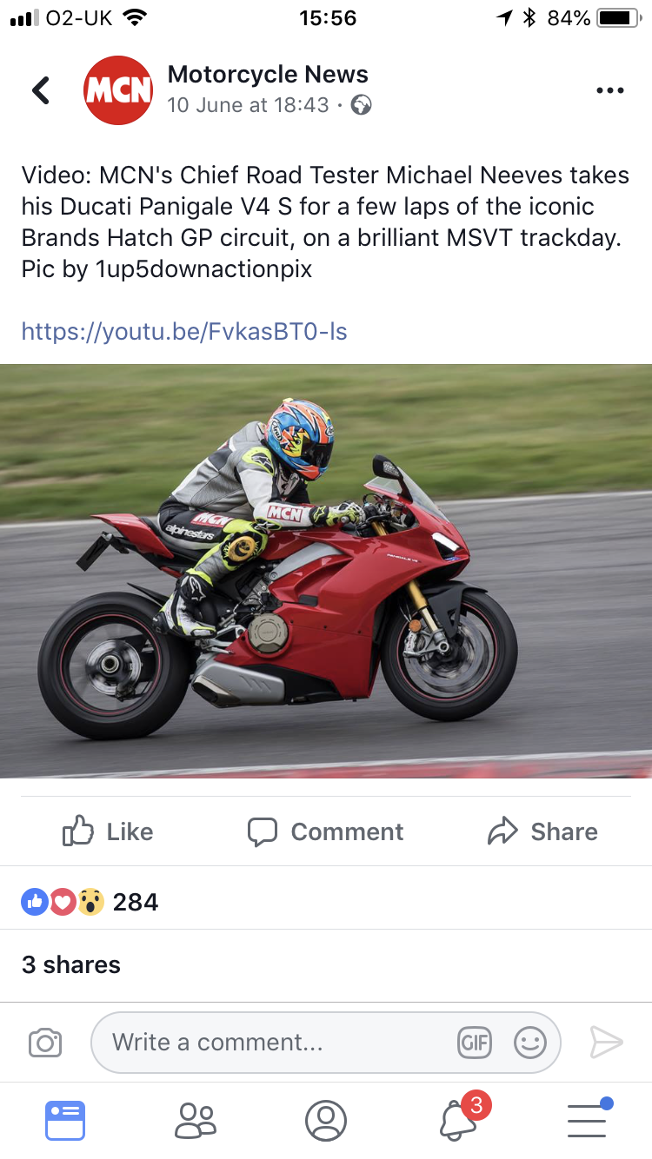Switch to the Friends tab
The image size is (652, 1159).
196,1120
